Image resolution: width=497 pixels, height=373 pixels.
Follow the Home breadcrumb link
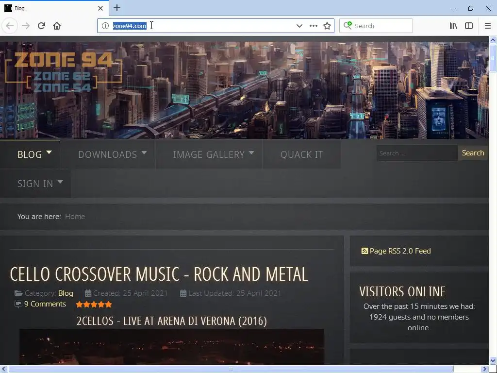(x=75, y=216)
